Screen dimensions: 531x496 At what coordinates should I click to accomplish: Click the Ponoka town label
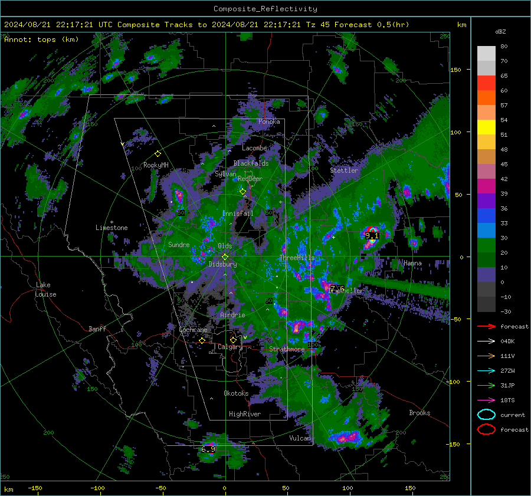coord(269,121)
